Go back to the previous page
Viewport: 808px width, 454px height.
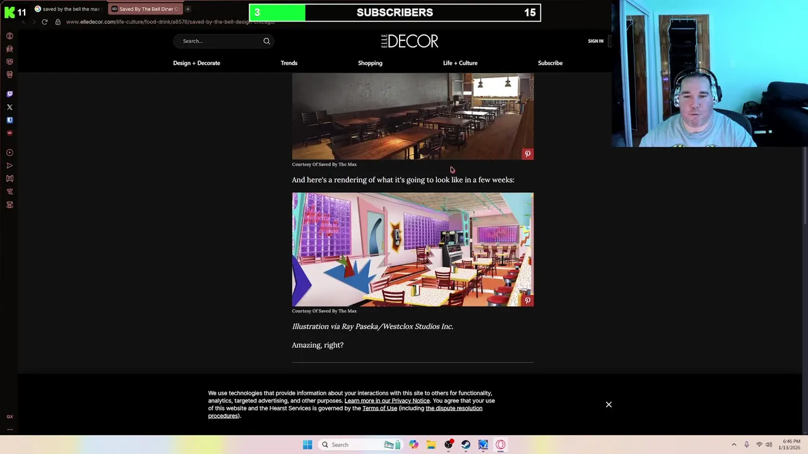(23, 22)
